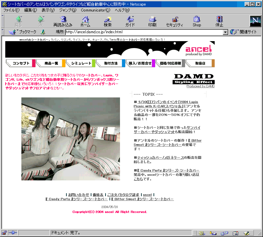This screenshot has width=263, height=237.
Task: Open the サンバイザーカバーやダッシュマット link
Action: [x=167, y=130]
